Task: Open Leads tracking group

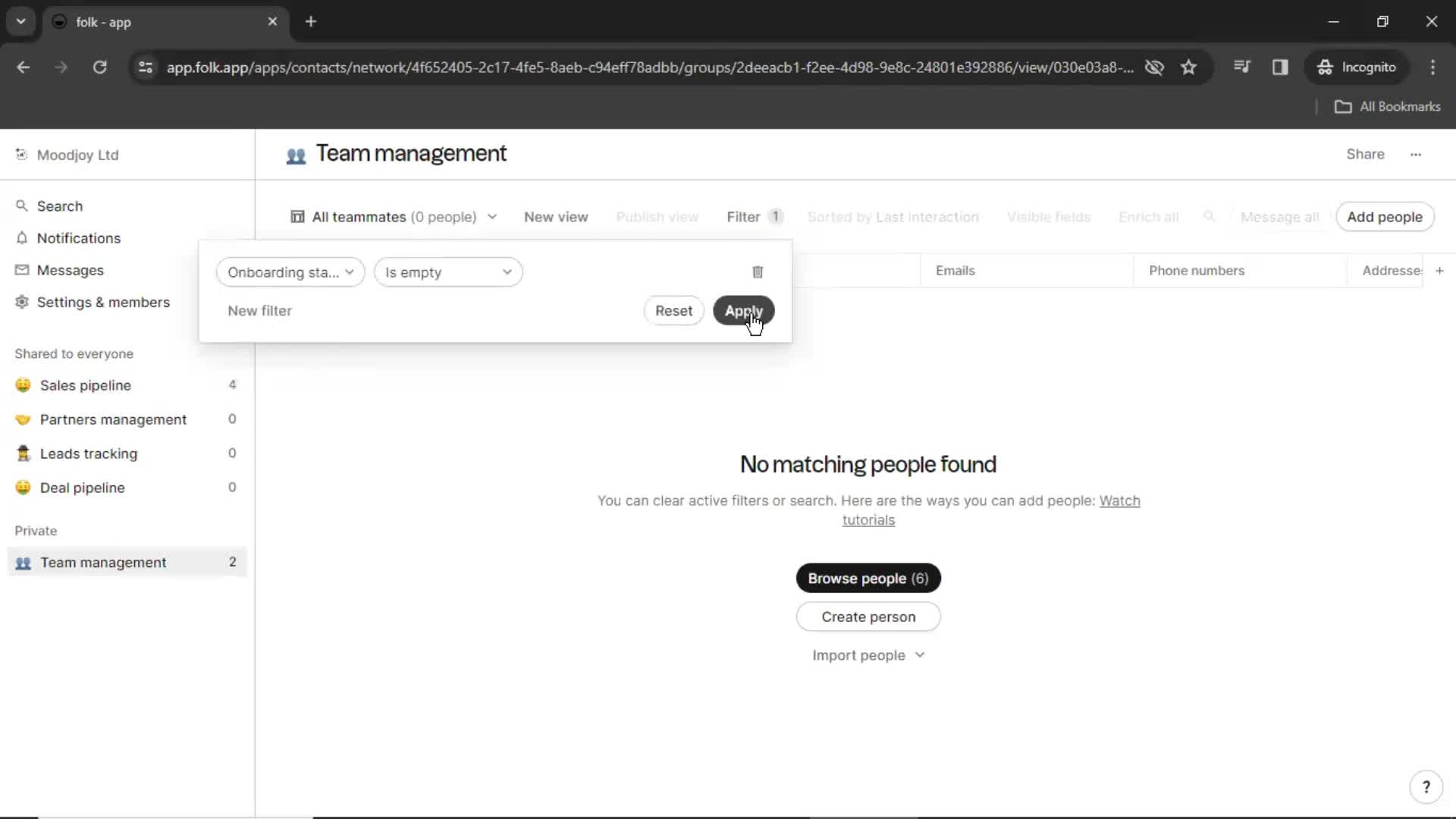Action: coord(127,453)
